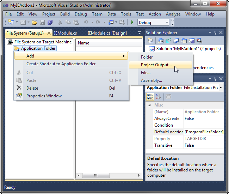Open the Launch Conditions Editor icon
Image resolution: width=229 pixels, height=194 pixels.
[x=199, y=41]
